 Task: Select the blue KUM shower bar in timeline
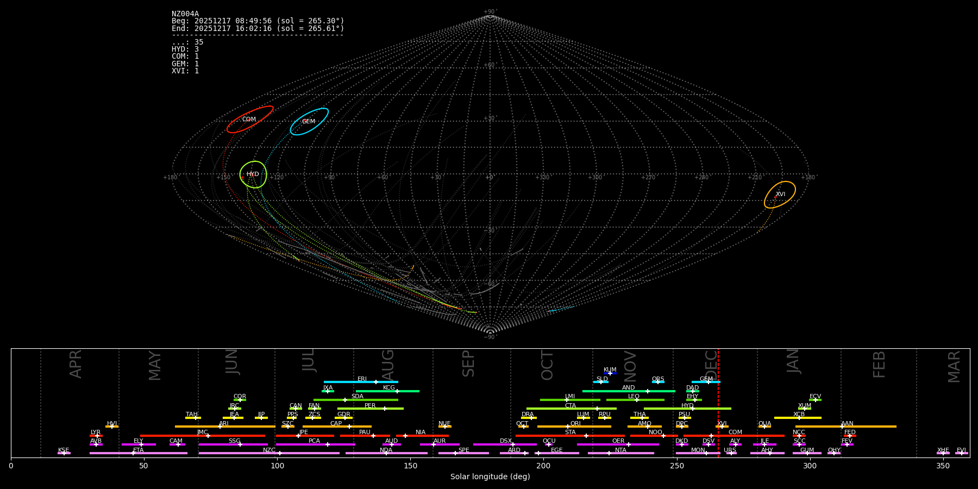click(x=610, y=373)
